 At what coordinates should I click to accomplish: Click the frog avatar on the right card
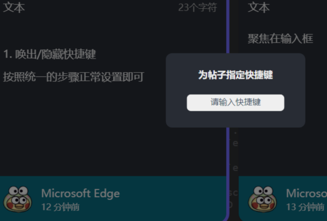262,199
